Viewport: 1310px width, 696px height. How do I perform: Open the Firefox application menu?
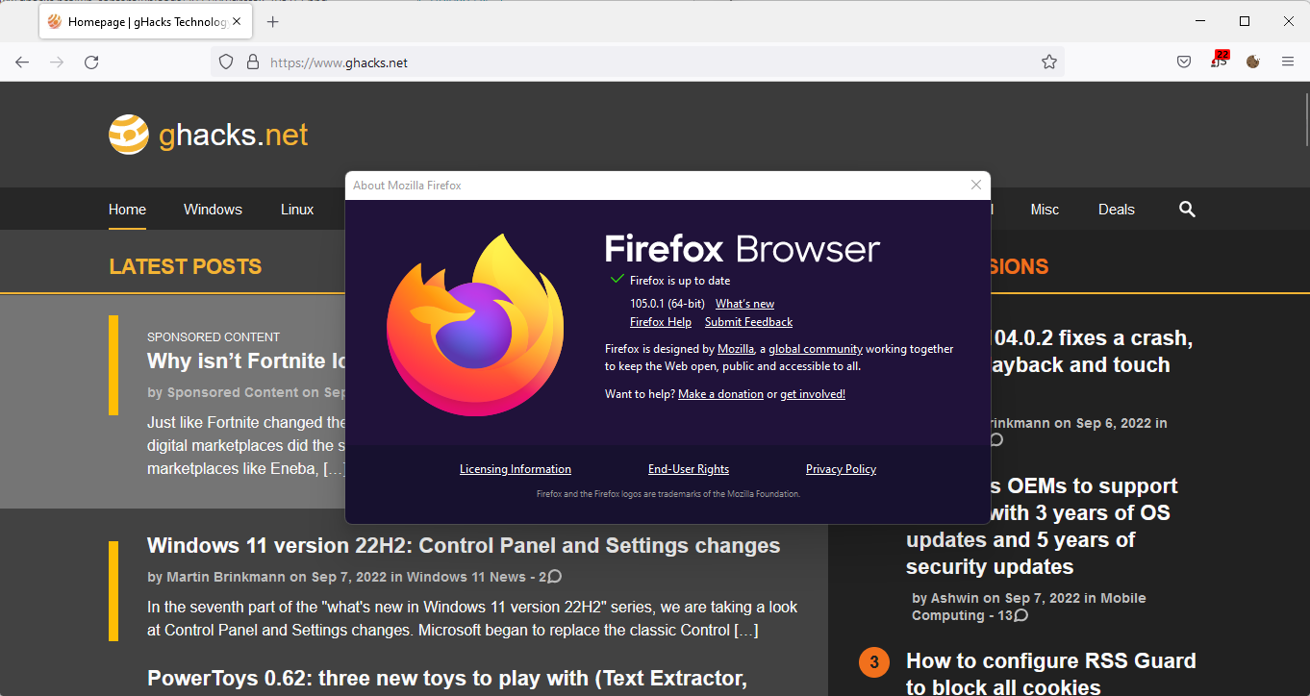(x=1288, y=62)
